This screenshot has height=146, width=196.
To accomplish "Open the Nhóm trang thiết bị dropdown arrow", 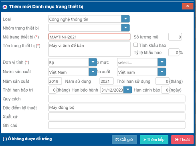I will [125, 28].
